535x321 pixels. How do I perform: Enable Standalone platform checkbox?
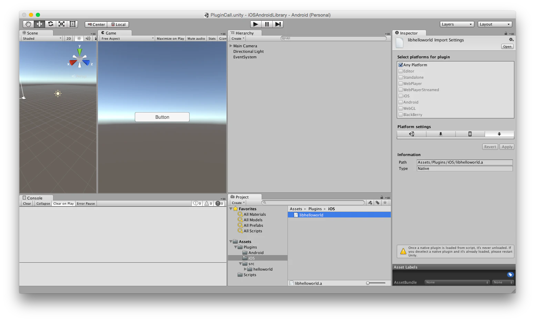point(401,77)
